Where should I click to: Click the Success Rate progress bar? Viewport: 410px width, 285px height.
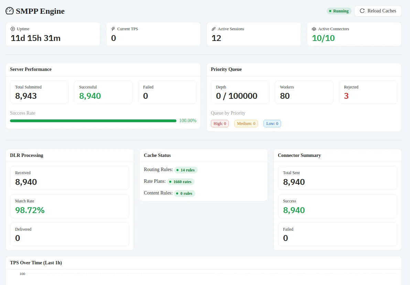[93, 121]
